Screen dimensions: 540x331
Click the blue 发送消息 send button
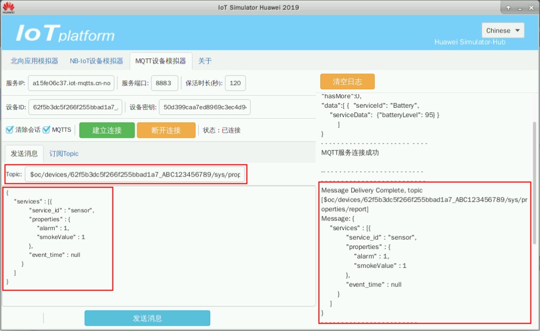pyautogui.click(x=147, y=318)
